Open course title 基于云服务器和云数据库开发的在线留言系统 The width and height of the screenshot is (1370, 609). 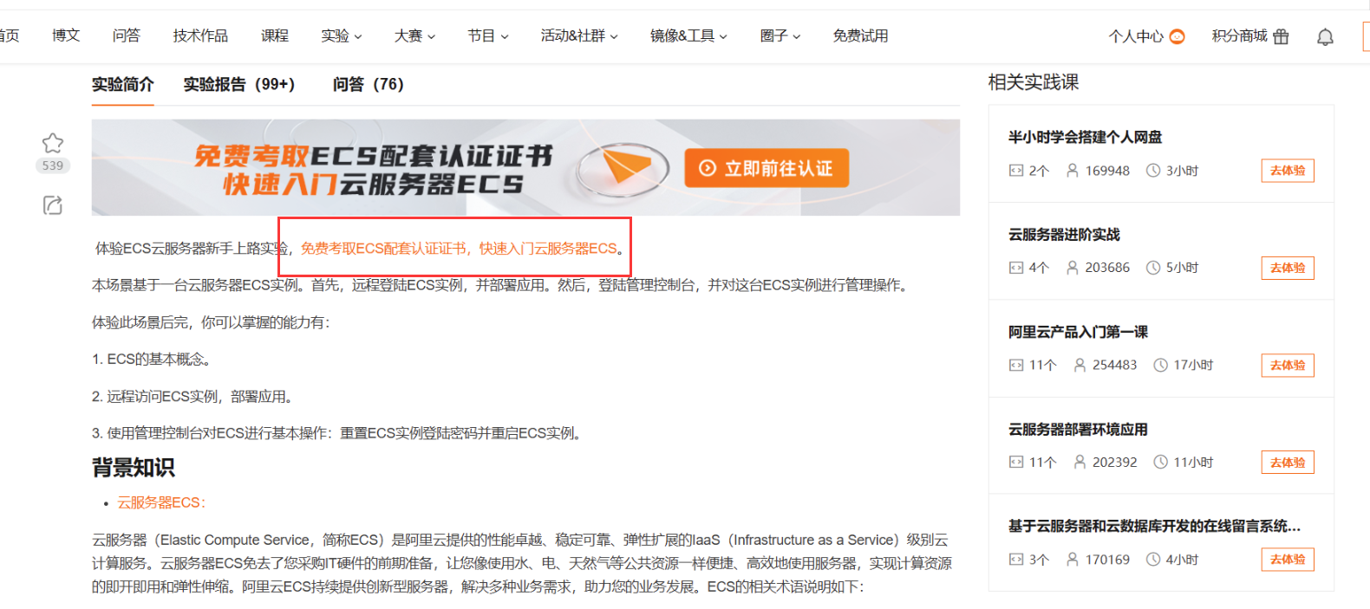point(1154,526)
